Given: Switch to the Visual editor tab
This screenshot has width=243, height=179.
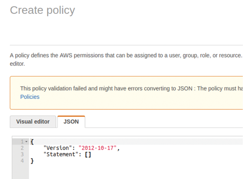Looking at the screenshot, I should pos(33,121).
